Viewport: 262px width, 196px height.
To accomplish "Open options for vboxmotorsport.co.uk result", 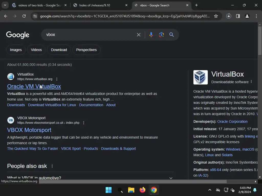I will click(84, 123).
